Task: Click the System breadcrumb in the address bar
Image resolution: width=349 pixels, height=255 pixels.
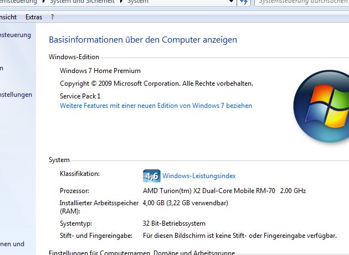Action: [137, 2]
